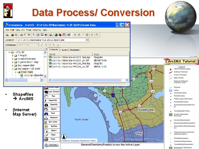Select cpcwmp-citizendata-041120_gis.dbf table
The image size is (199, 149).
coord(69,66)
